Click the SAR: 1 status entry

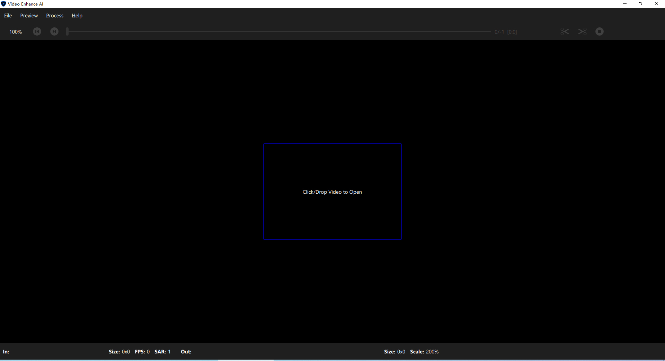[x=162, y=352]
